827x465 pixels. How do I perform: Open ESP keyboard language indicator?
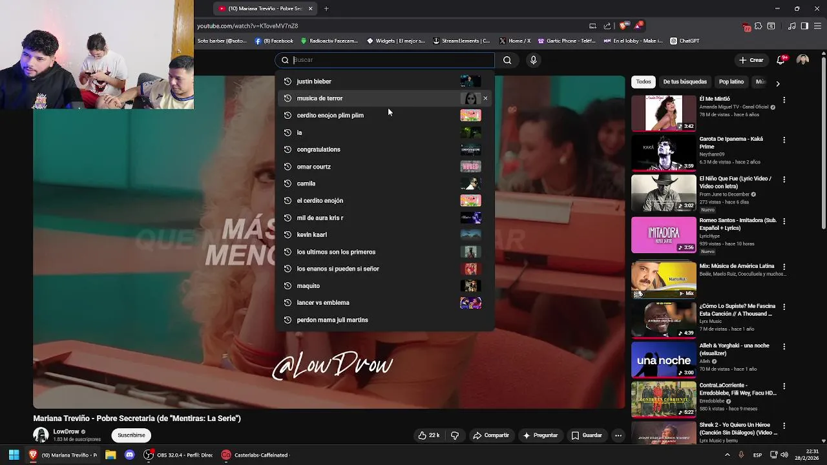pyautogui.click(x=757, y=455)
